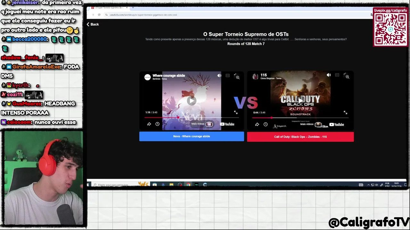The height and width of the screenshot is (230, 410).
Task: Click the O Super Torneio Supremo de OSTs heading
Action: [x=246, y=34]
